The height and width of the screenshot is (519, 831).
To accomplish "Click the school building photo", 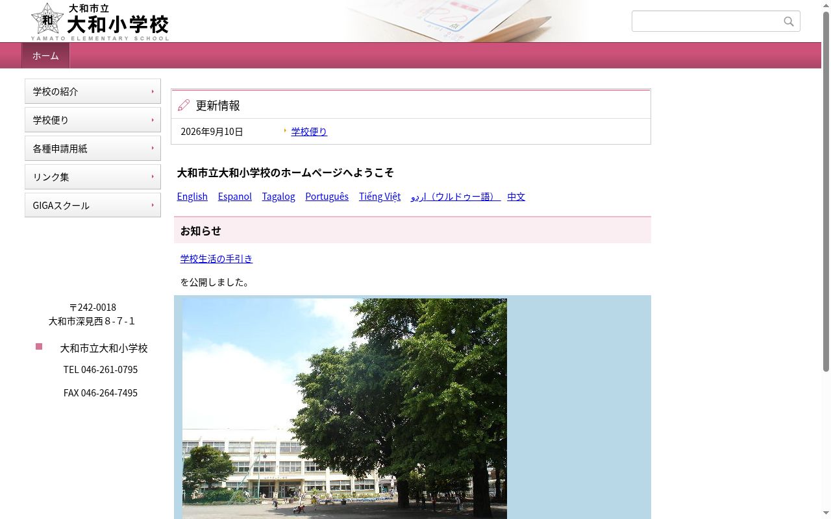I will coord(345,409).
